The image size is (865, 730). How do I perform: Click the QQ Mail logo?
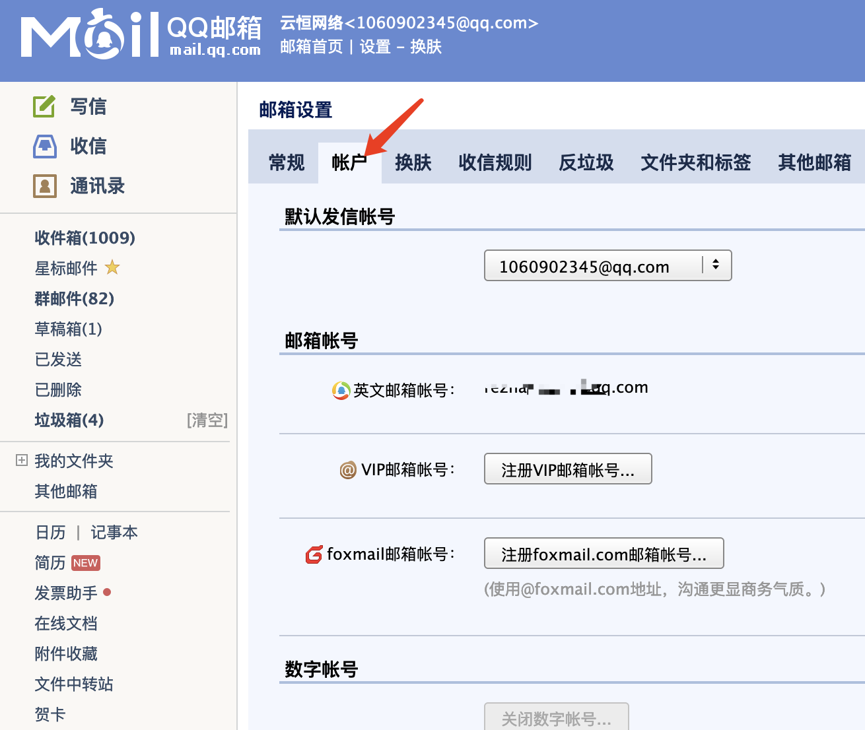[141, 34]
